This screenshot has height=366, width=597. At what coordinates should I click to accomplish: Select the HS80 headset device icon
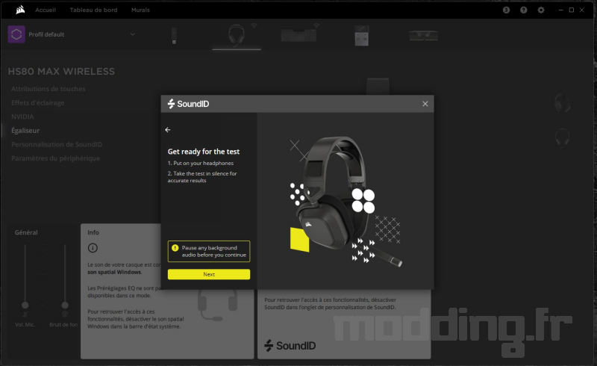point(237,35)
